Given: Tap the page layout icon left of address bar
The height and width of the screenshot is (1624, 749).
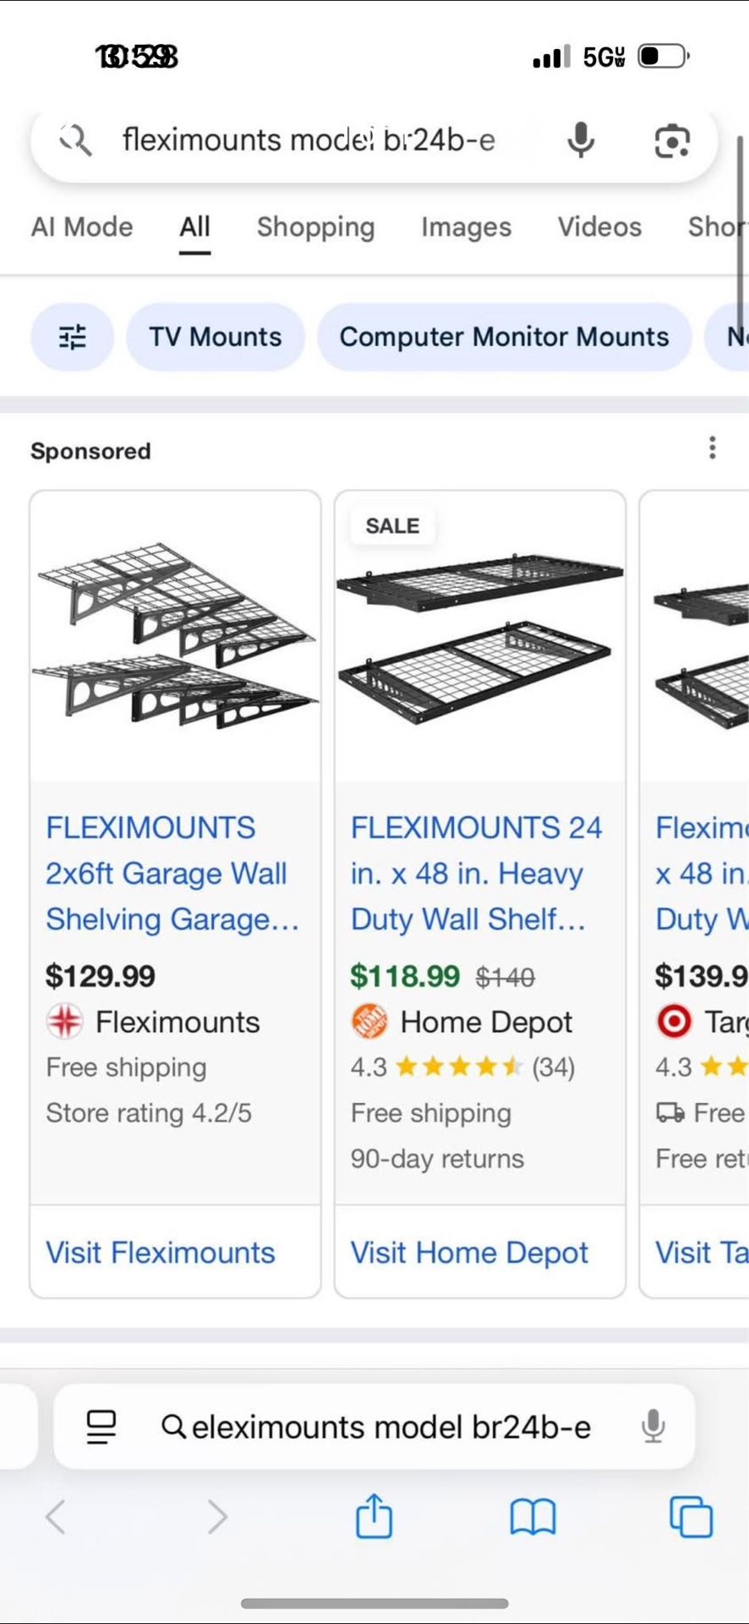Looking at the screenshot, I should tap(101, 1426).
